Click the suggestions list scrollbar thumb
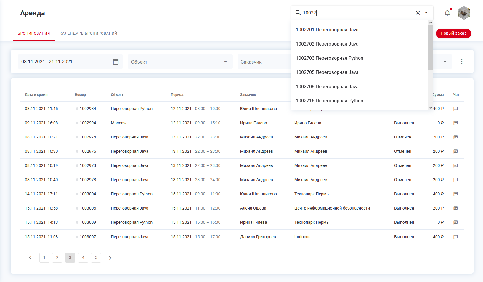This screenshot has width=483, height=282. [x=431, y=48]
